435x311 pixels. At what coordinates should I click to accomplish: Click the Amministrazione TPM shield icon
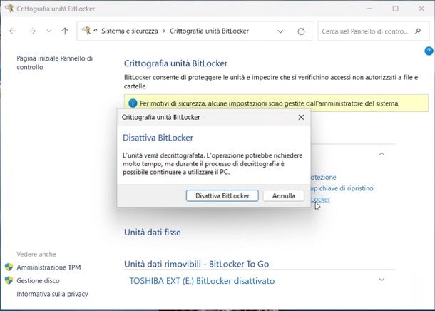(x=9, y=267)
